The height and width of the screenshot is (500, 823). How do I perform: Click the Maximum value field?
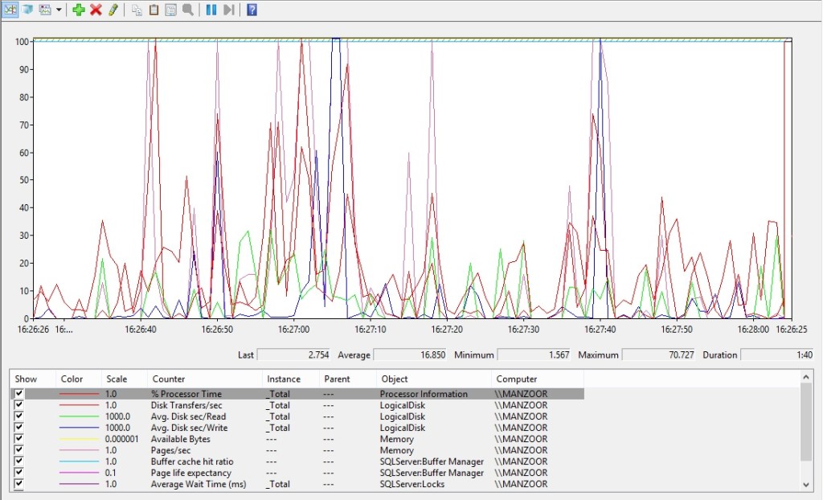659,355
